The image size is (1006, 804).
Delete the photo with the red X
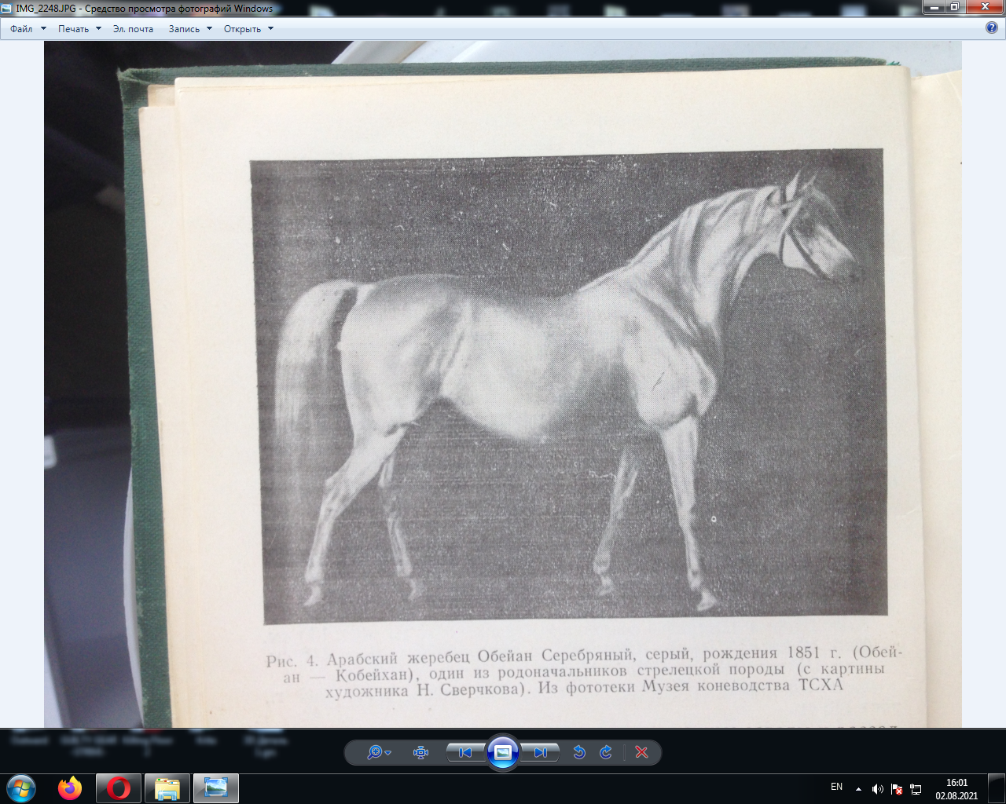641,752
